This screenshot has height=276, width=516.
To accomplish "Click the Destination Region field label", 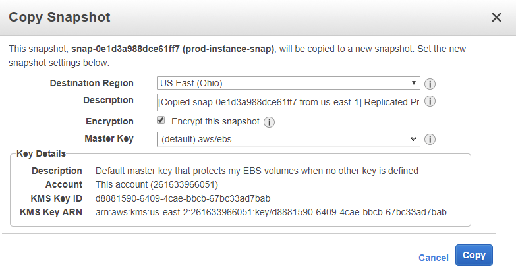I will [92, 84].
